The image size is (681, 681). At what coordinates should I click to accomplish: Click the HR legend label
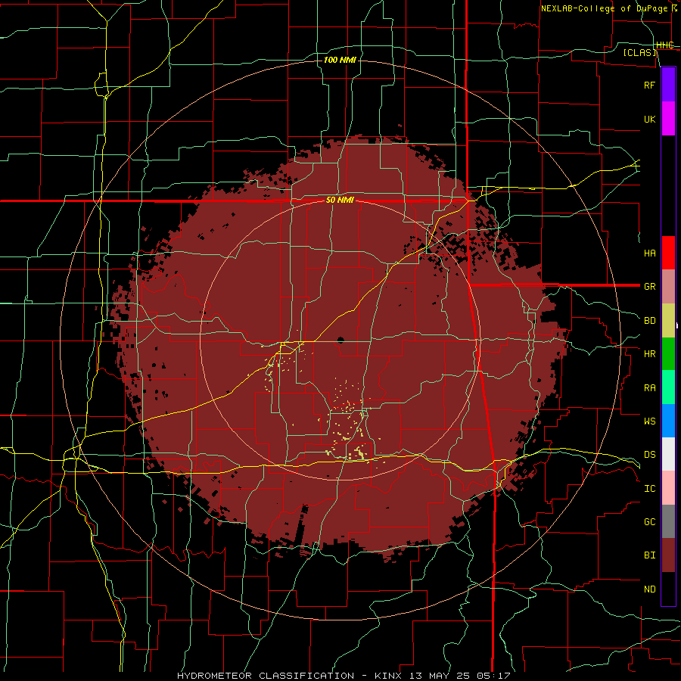[649, 354]
